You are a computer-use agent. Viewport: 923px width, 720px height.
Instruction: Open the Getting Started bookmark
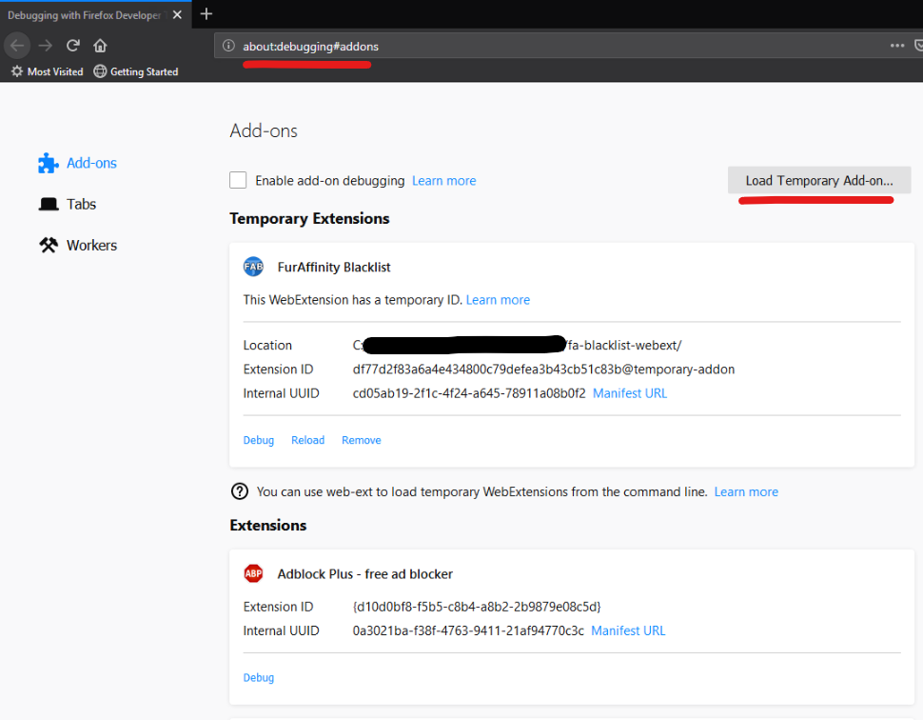(x=136, y=71)
